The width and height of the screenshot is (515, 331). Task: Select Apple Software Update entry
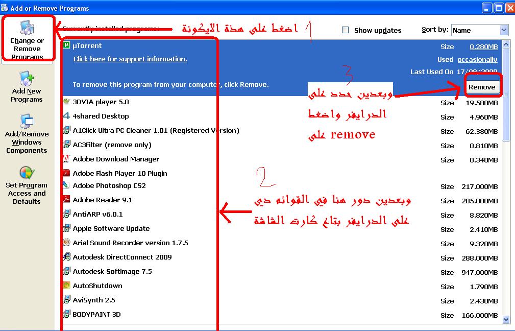[282, 229]
